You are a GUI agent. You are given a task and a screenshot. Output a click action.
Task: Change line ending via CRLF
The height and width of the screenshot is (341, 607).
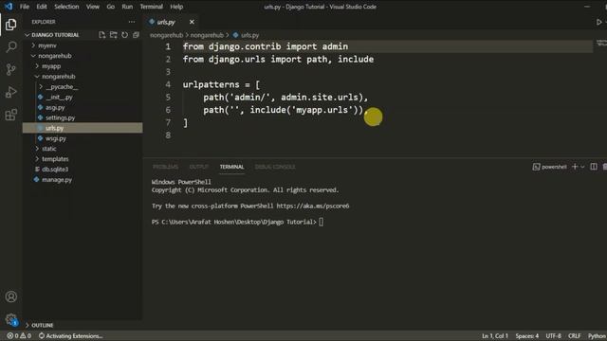click(575, 336)
